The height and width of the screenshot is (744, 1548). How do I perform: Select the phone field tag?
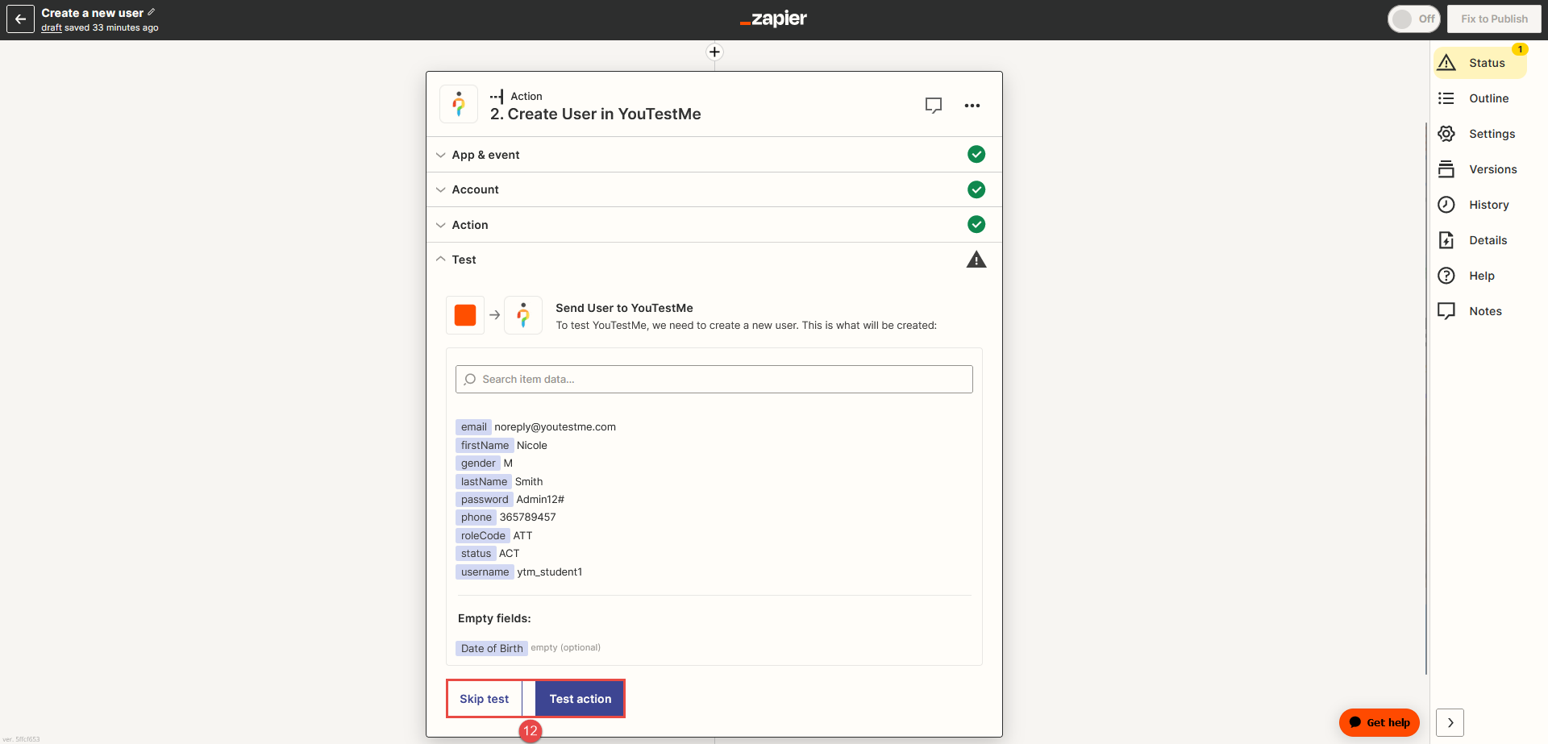pos(476,517)
